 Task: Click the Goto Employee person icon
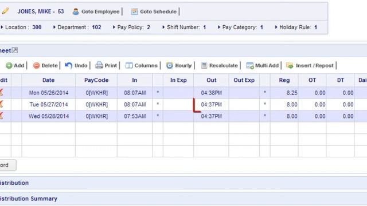76,11
